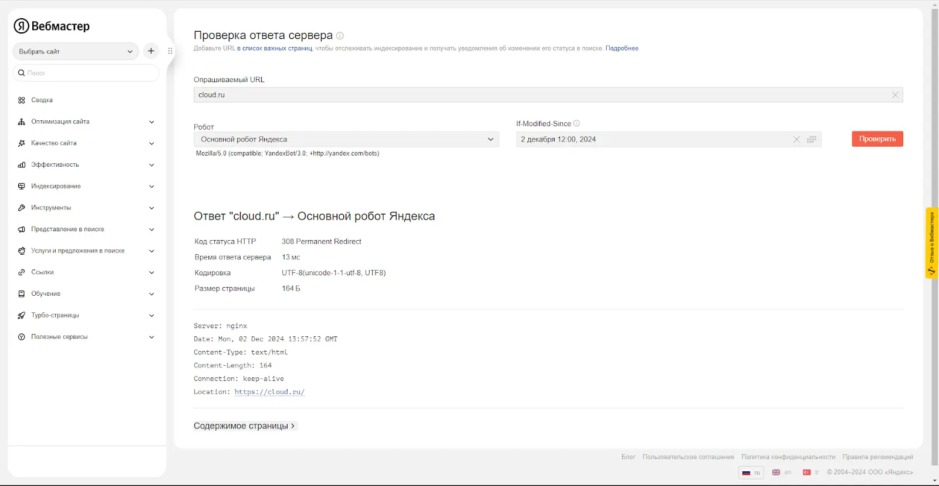Click the scrollbar down arrow
Screen dimensions: 939x486
tap(935, 481)
